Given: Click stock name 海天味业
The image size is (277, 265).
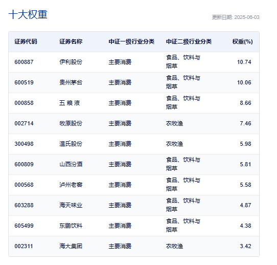Looking at the screenshot, I should click(71, 205).
